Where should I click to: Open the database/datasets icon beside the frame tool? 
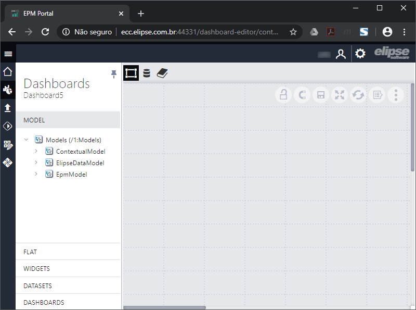click(x=147, y=73)
